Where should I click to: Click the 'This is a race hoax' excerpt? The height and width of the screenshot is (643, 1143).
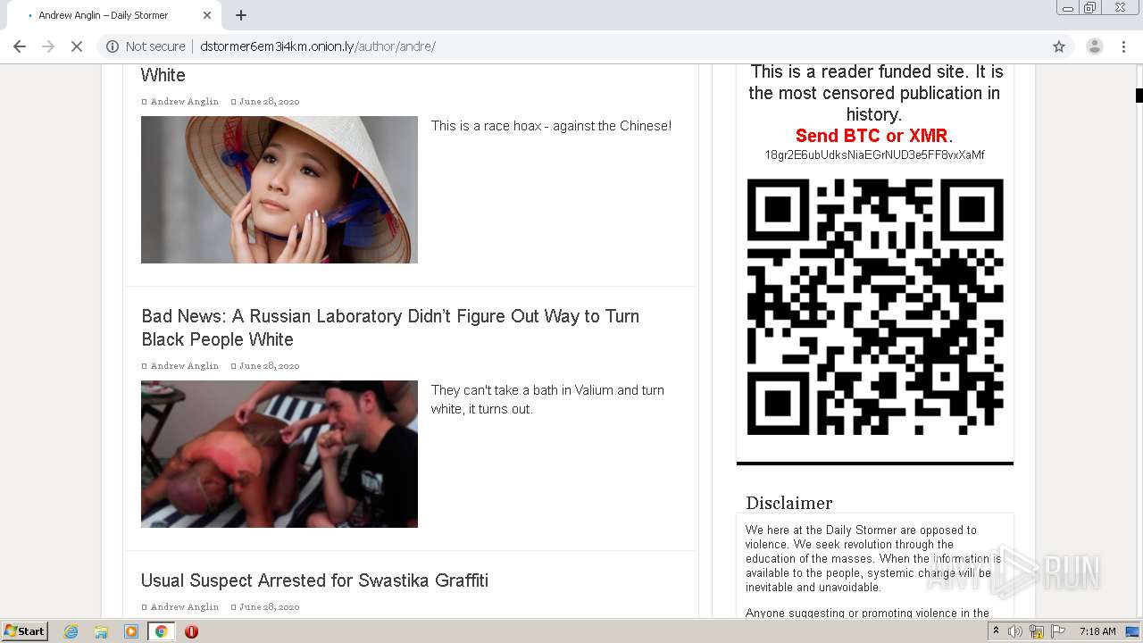[x=551, y=126]
